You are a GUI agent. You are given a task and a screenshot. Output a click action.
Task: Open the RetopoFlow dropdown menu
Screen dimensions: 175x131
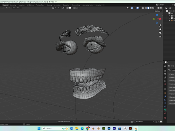17,8
